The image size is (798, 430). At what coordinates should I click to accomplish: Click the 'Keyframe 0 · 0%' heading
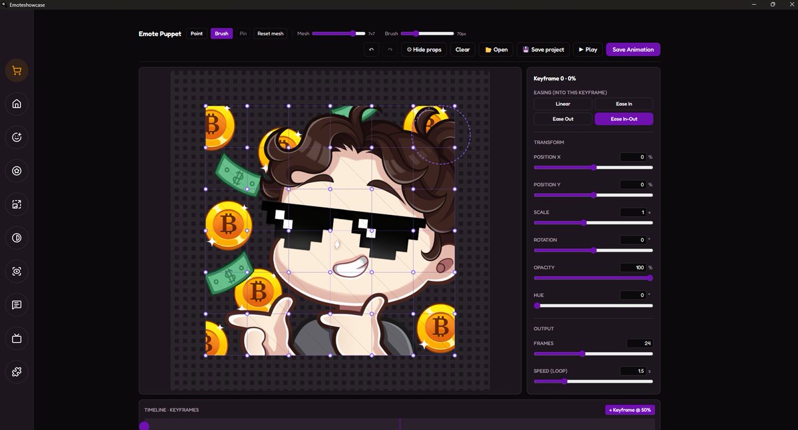pos(555,79)
